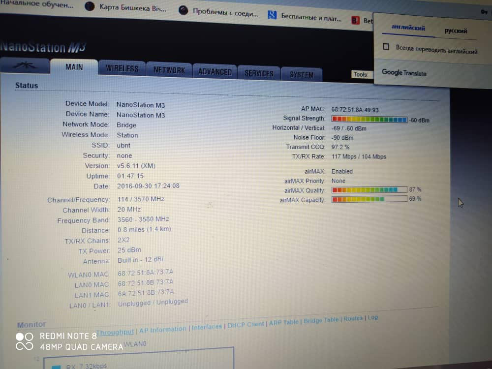492x369 pixels.
Task: View the ARP Table
Action: (x=283, y=322)
